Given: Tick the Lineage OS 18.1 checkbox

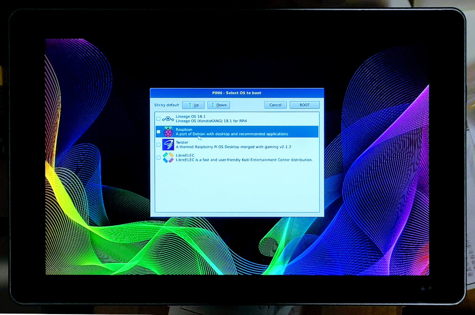Looking at the screenshot, I should click(x=158, y=118).
